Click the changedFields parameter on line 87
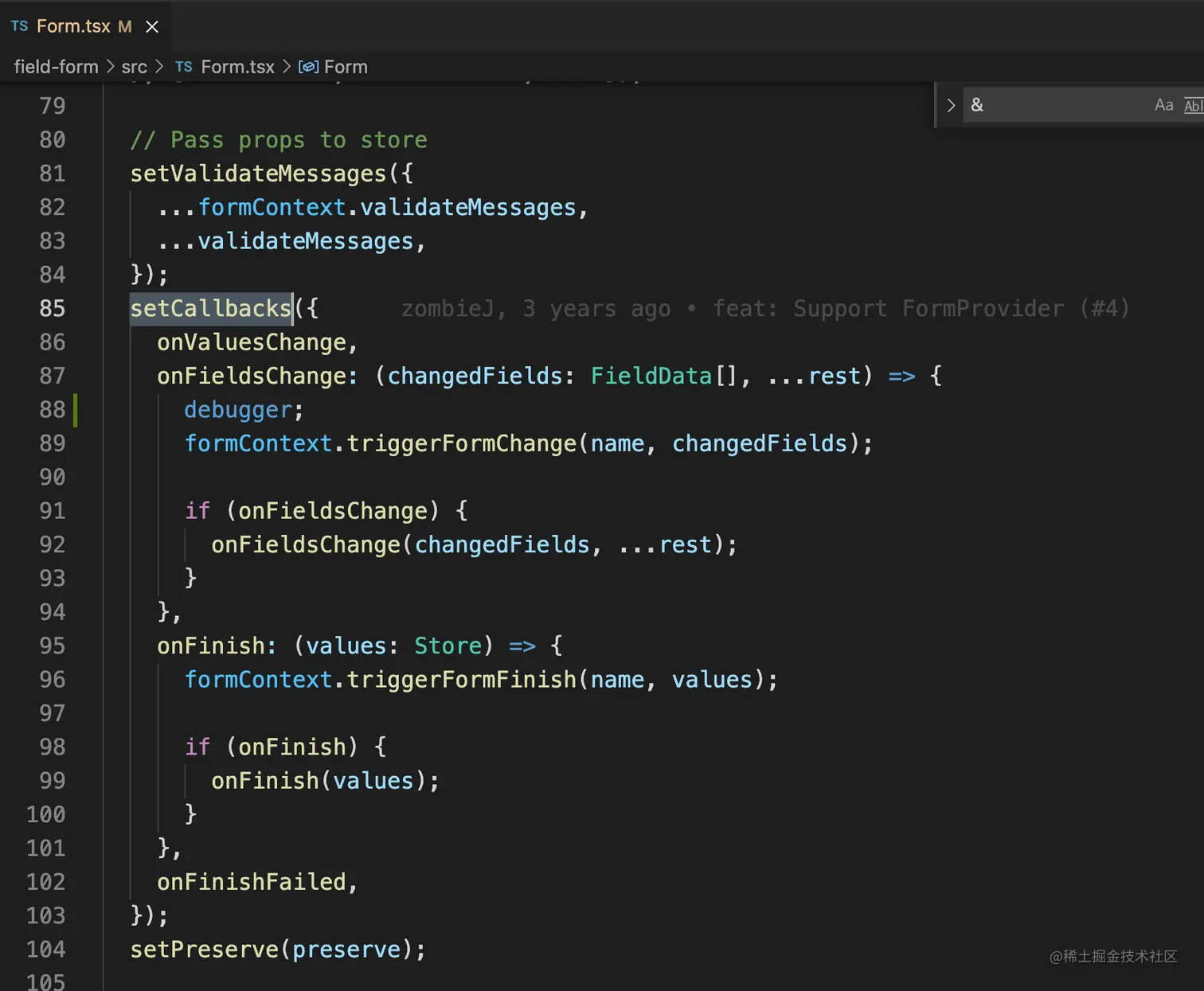This screenshot has height=991, width=1204. [x=475, y=376]
